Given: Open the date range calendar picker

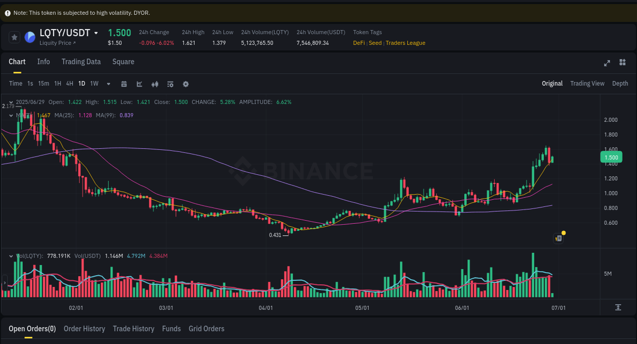Looking at the screenshot, I should tap(124, 83).
